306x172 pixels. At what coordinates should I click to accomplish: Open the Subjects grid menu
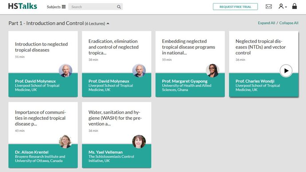point(56,7)
